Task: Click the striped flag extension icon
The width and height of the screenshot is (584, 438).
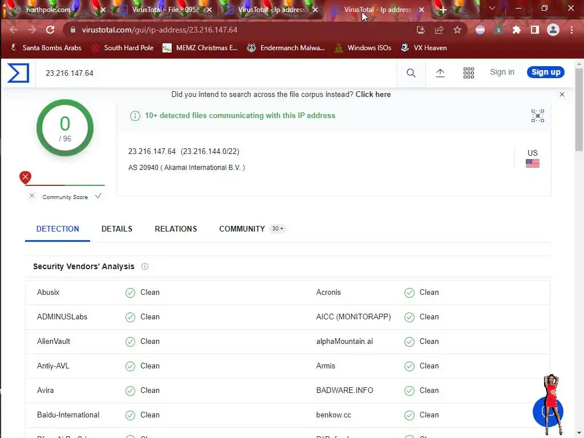Action: point(480,30)
